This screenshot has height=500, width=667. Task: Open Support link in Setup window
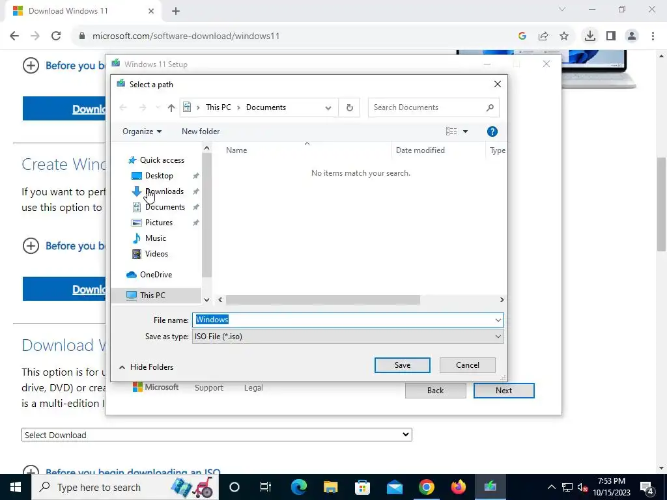(209, 388)
